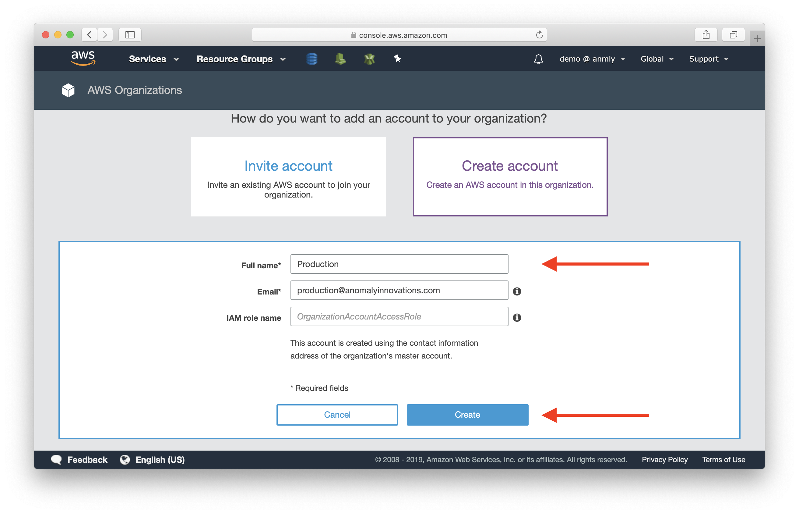Click the pushpin icon in toolbar

pos(398,58)
